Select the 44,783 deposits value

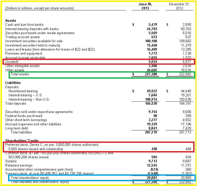tap(152, 29)
